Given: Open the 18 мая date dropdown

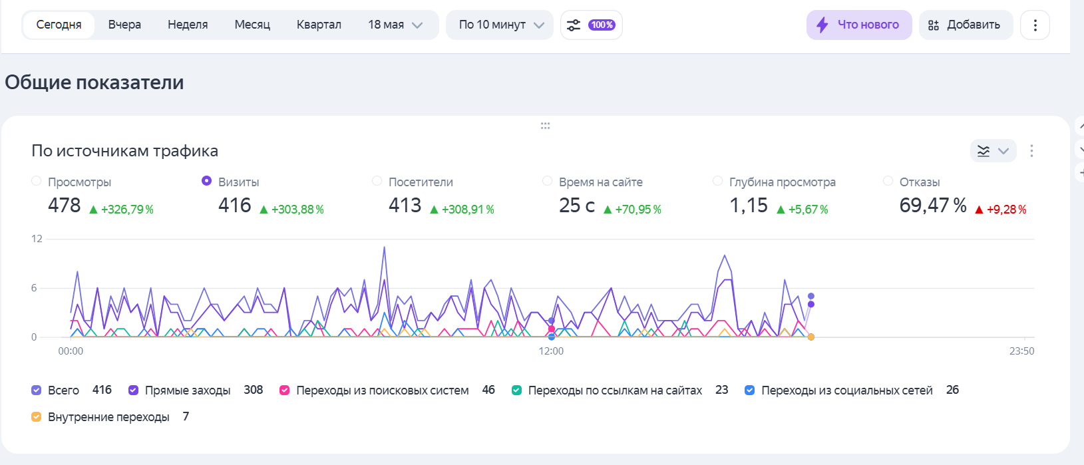Looking at the screenshot, I should click(395, 25).
